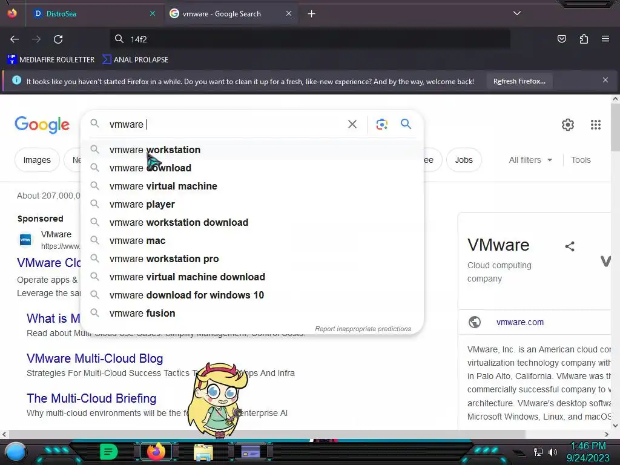Click into the vmware search text field

tap(225, 125)
